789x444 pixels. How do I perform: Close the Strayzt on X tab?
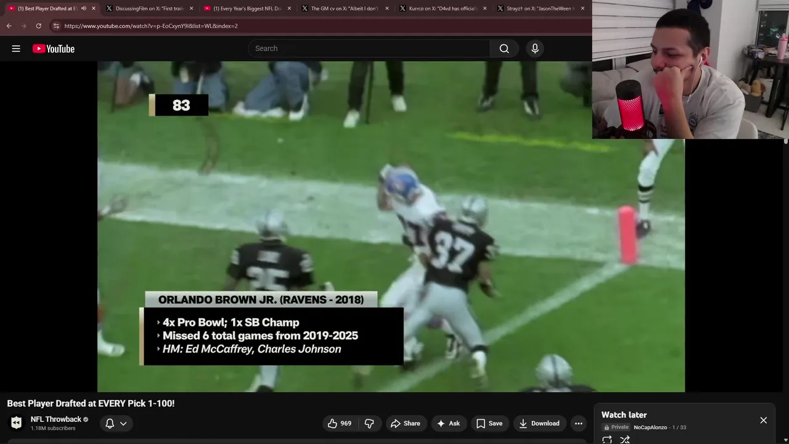coord(583,9)
